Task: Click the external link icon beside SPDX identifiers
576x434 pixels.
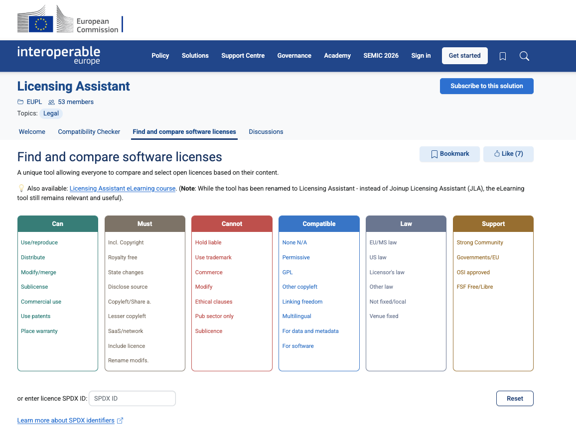Action: coord(120,421)
